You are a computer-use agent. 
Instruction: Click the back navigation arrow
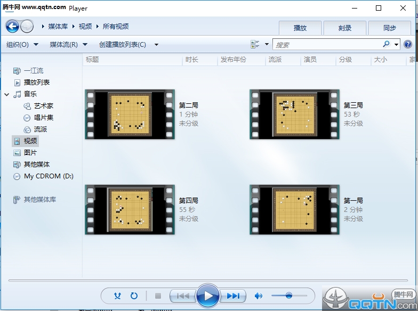[x=12, y=26]
